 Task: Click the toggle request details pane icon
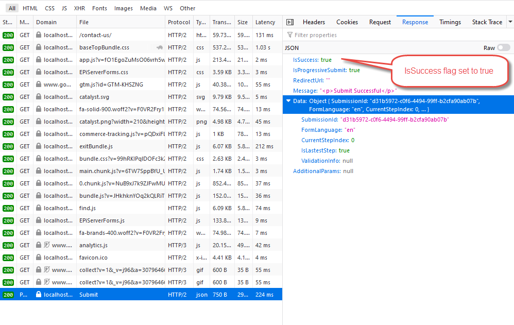[x=290, y=22]
